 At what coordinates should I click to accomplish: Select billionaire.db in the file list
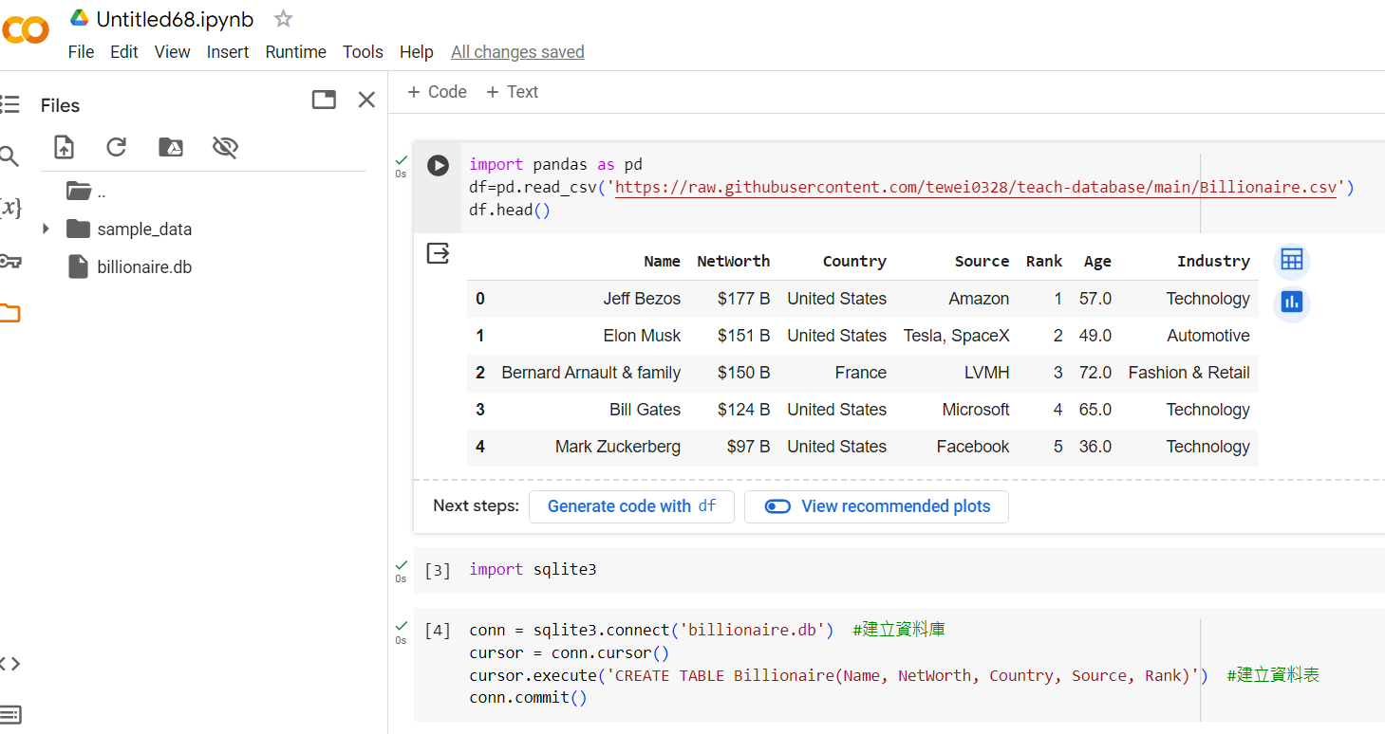[143, 267]
